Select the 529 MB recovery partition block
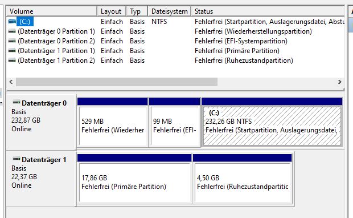The height and width of the screenshot is (218, 353). point(113,126)
